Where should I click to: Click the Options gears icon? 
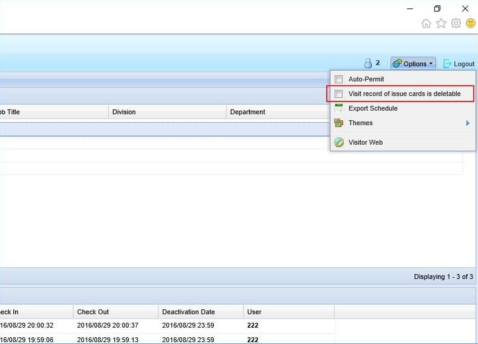(x=397, y=63)
